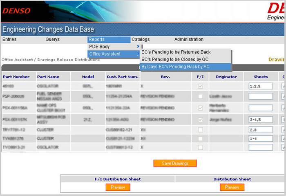Enable F/I checkbox for part PSP-206026
The height and width of the screenshot is (196, 286).
coord(200,96)
